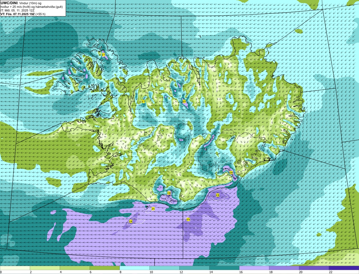Click the "VT: Fös. 07.11.2025 19Z (+55 h)" line
Image resolution: width=359 pixels, height=274 pixels.
23,14
